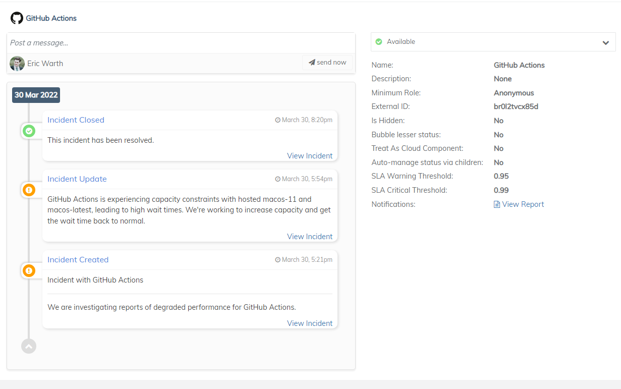Click the Description value None

[x=502, y=79]
